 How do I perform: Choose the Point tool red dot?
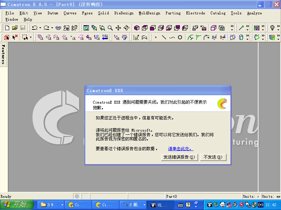156,37
